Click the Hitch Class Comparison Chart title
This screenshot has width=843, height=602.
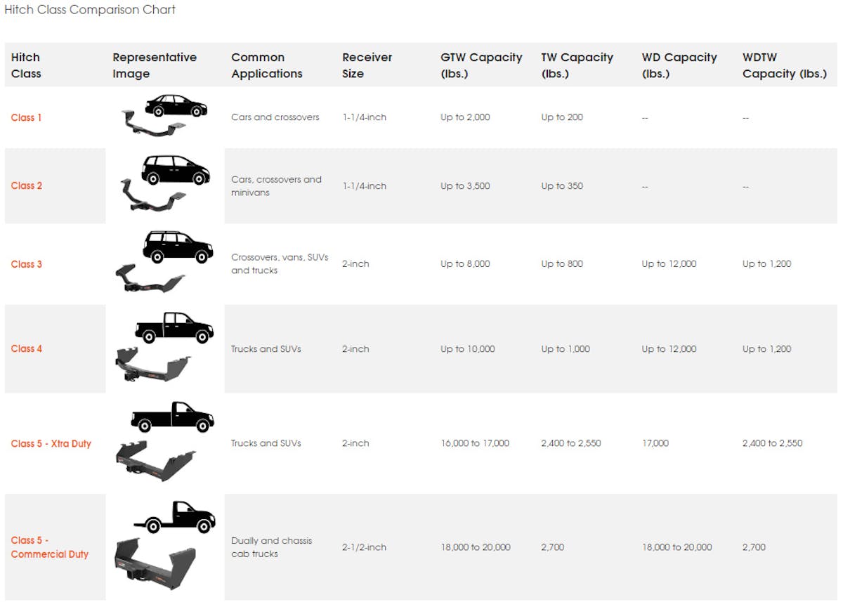pyautogui.click(x=90, y=10)
